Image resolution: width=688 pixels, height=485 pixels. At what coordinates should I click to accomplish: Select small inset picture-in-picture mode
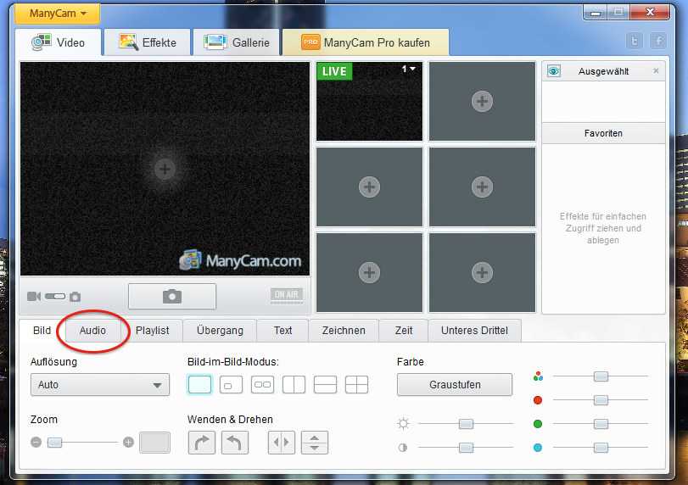(x=231, y=385)
